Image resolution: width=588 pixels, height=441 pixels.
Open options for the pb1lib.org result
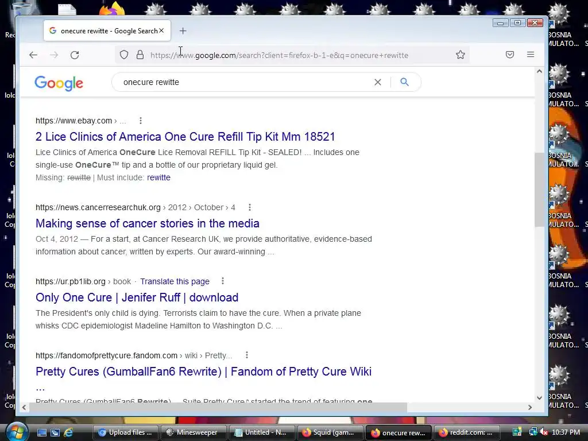pyautogui.click(x=223, y=281)
